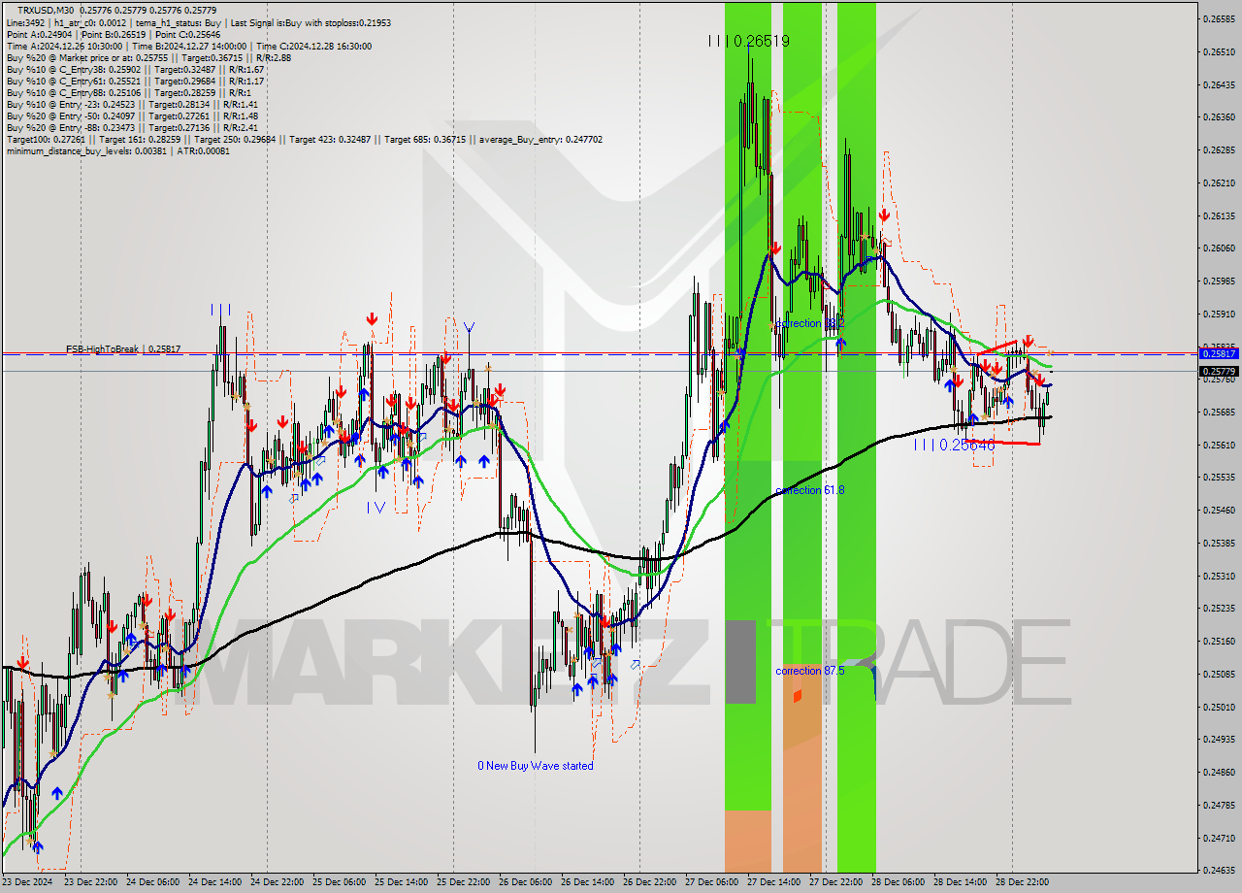Screen dimensions: 1242x893
Task: Click blue buy arrow beside 'correction 38.2' label
Action: click(840, 342)
